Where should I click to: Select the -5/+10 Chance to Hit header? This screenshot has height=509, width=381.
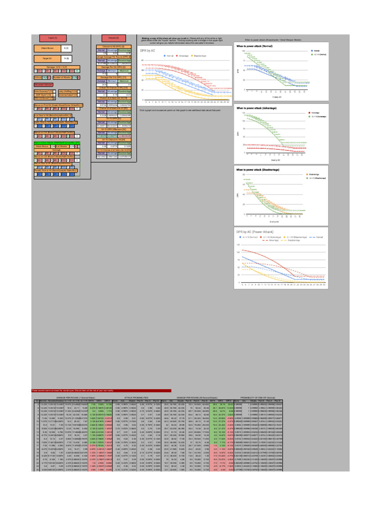point(114,140)
